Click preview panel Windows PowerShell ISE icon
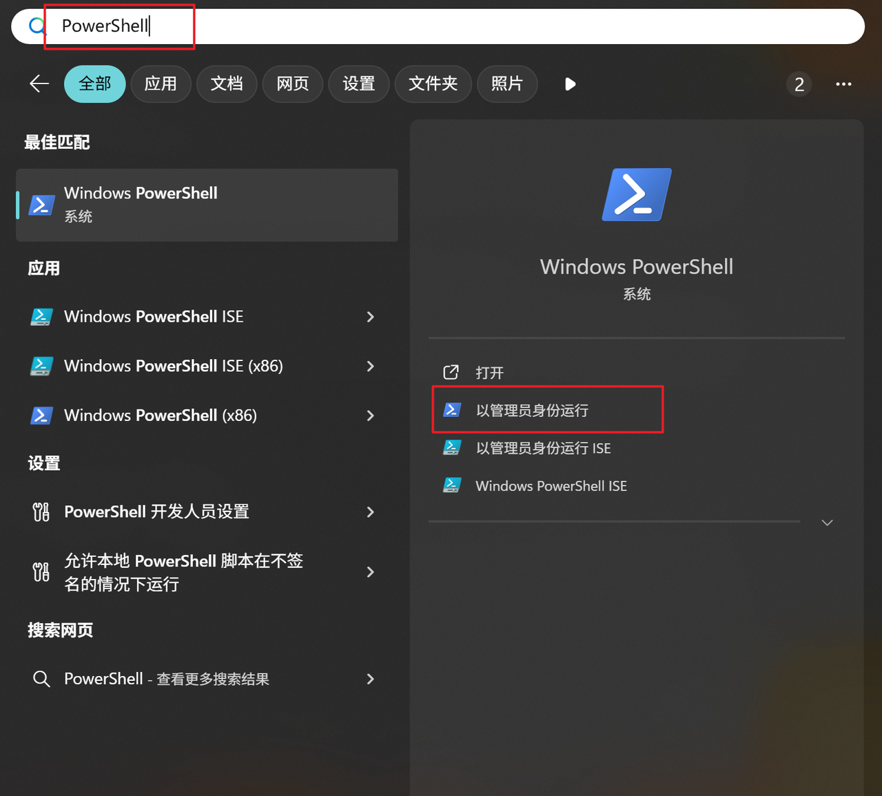 452,486
